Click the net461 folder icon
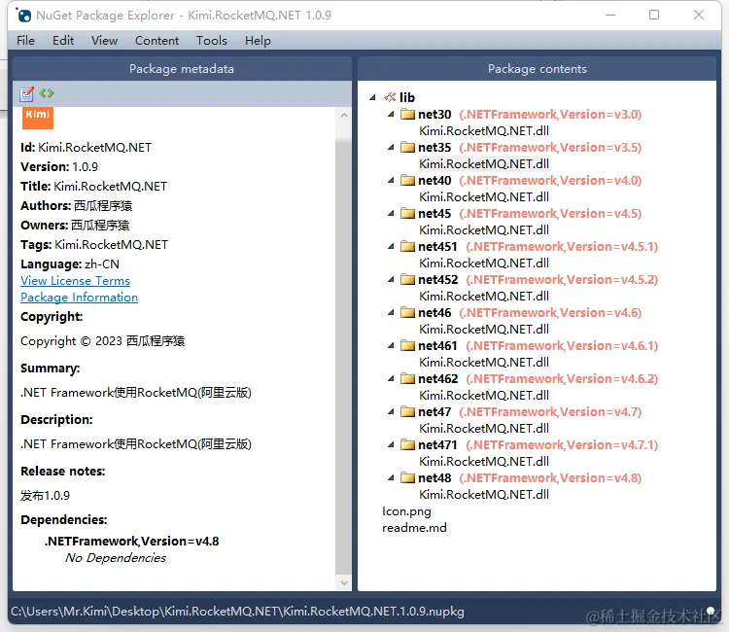 coord(407,345)
